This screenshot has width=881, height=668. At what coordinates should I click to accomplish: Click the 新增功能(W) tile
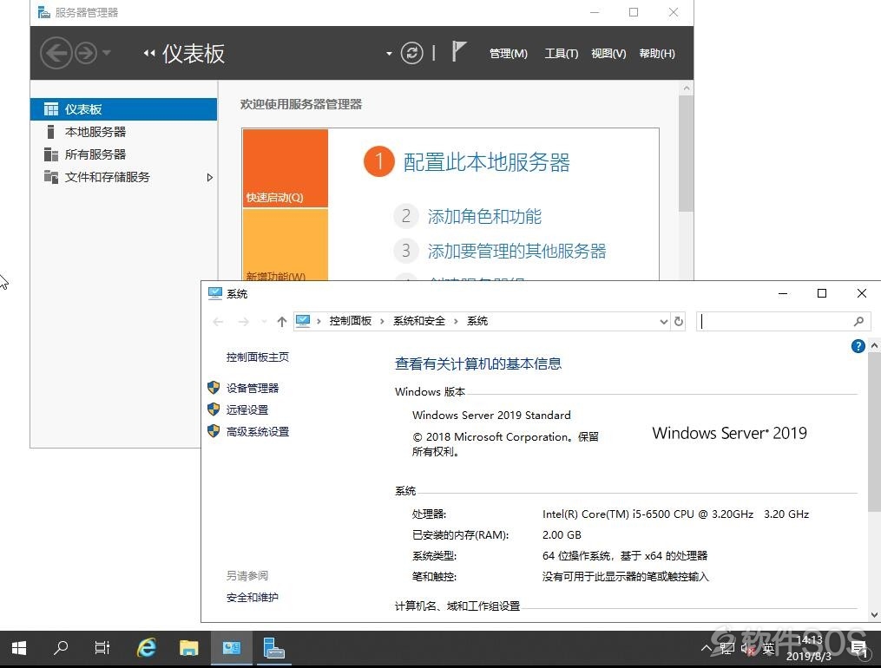pos(286,244)
